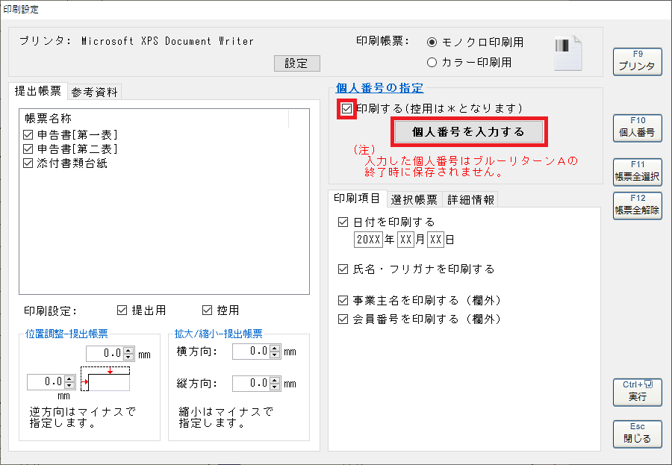Switch to 詳細情報 tab
Image resolution: width=672 pixels, height=465 pixels.
click(470, 199)
